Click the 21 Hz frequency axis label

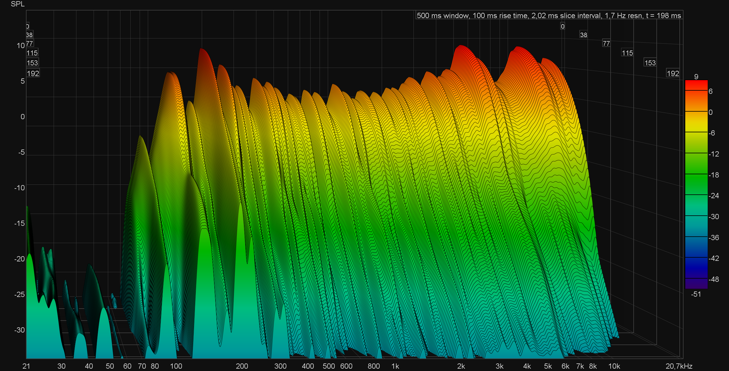pyautogui.click(x=26, y=366)
